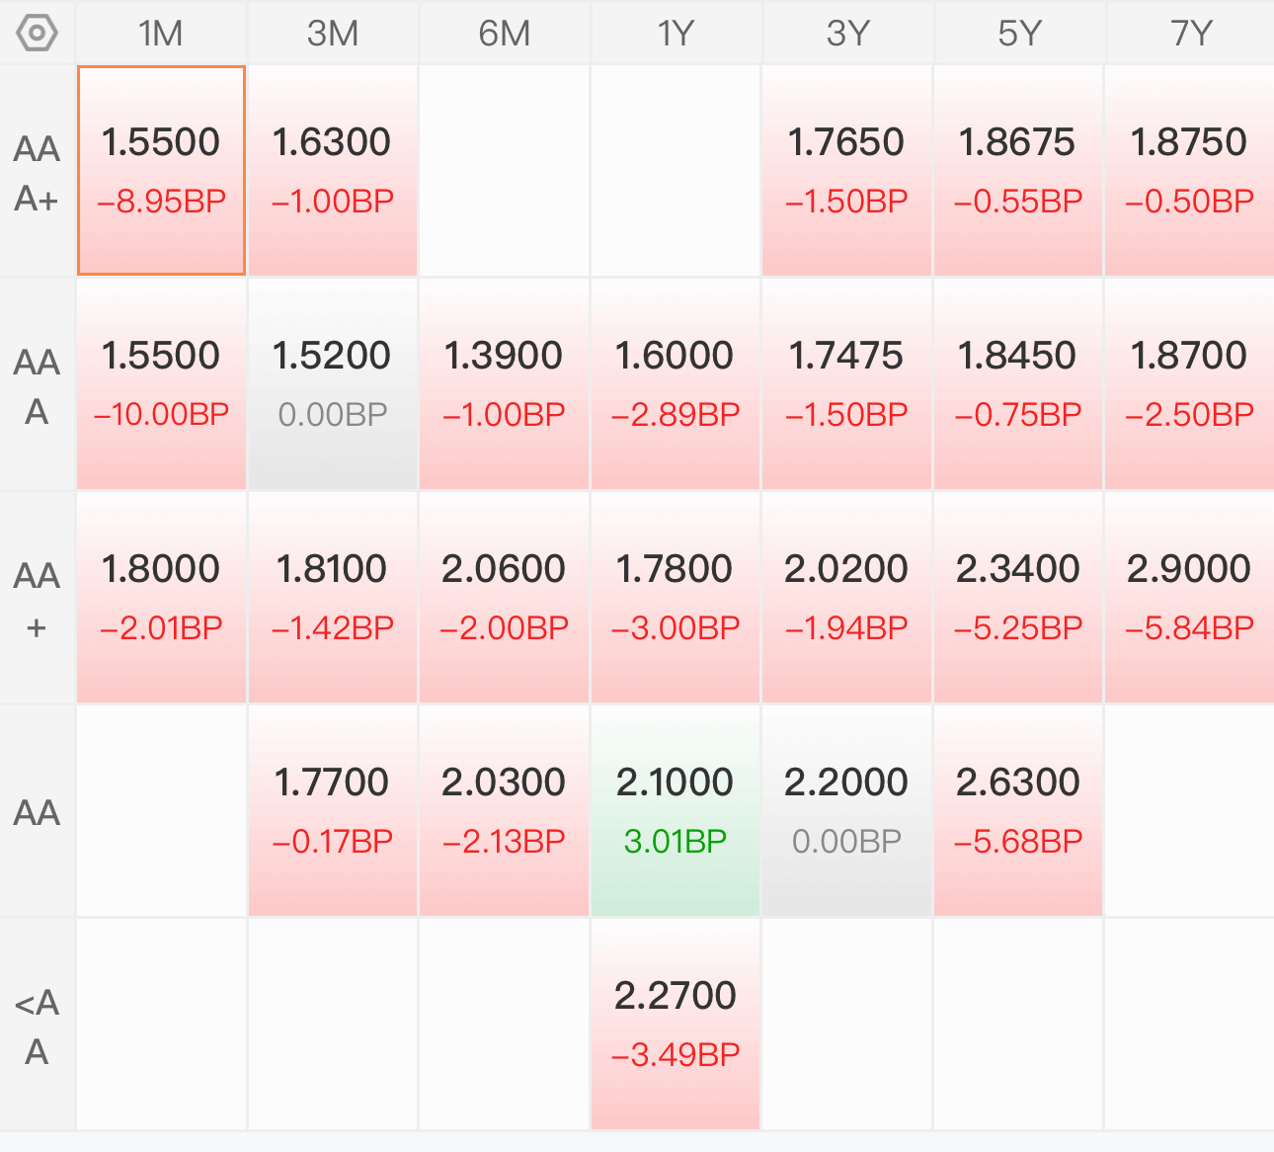Image resolution: width=1274 pixels, height=1152 pixels.
Task: Open <AA 1Y cell showing 2.2700
Action: point(676,1025)
